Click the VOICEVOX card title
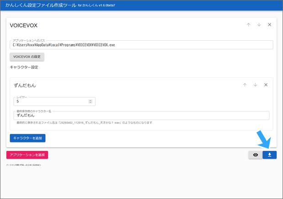The height and width of the screenshot is (199, 283). 23,25
